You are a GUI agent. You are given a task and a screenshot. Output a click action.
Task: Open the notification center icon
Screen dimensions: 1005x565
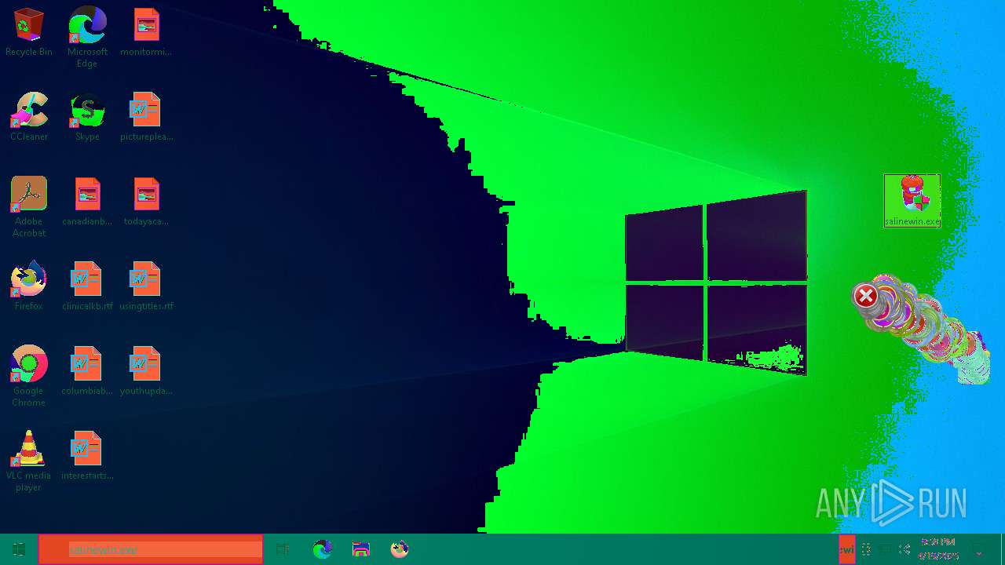pyautogui.click(x=979, y=549)
